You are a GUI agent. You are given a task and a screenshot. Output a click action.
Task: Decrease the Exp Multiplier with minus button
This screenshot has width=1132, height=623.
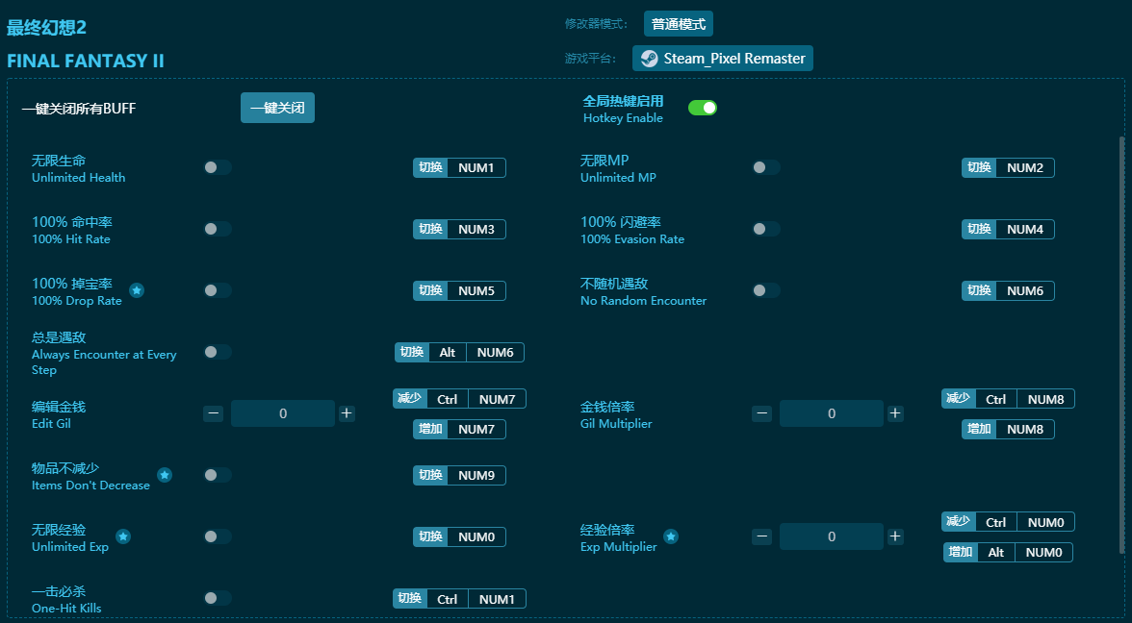pyautogui.click(x=761, y=536)
